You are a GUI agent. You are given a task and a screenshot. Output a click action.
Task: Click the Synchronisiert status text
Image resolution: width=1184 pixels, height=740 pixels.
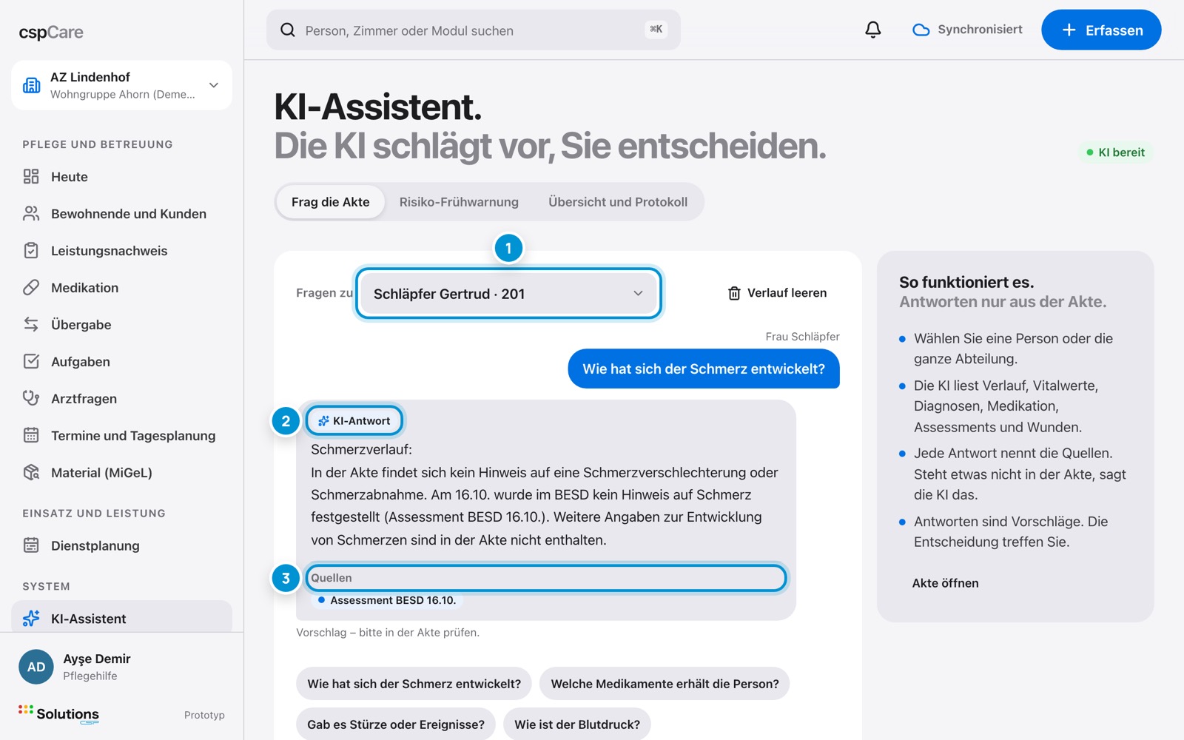(x=980, y=30)
